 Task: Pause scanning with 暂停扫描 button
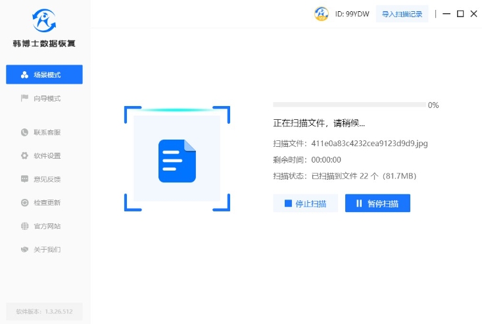(x=377, y=203)
